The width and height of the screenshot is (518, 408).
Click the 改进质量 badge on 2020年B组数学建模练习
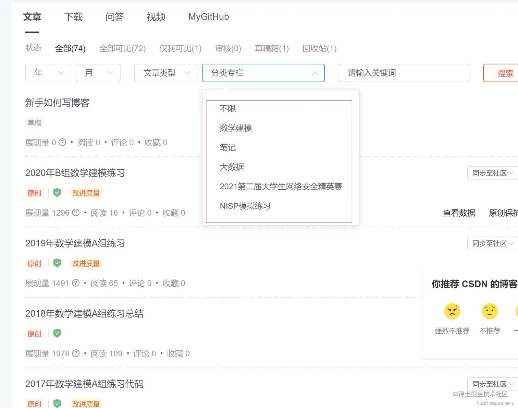tap(86, 193)
